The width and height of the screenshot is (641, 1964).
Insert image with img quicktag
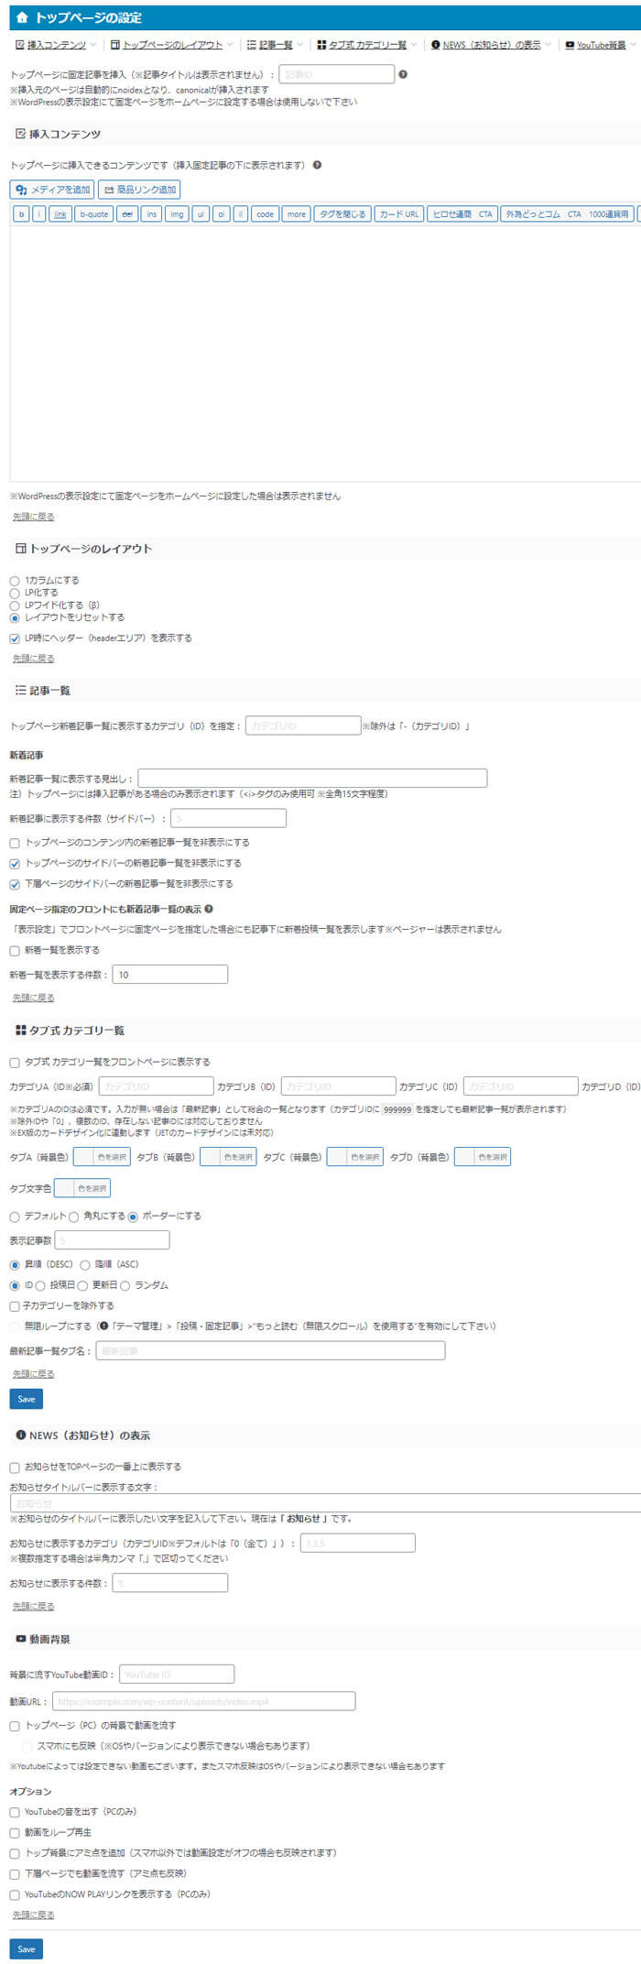pos(177,214)
